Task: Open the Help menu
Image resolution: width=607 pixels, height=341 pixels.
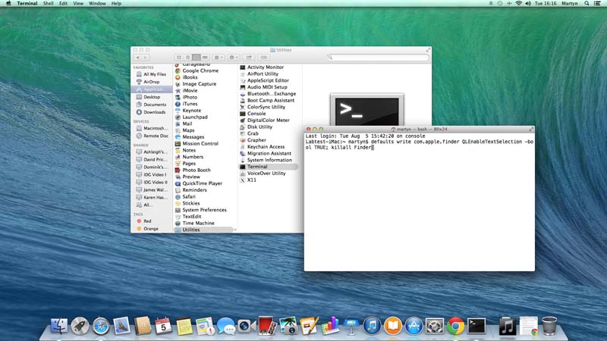Action: pos(116,3)
